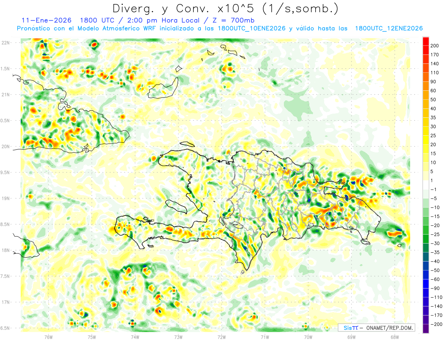Click the "69W" longitude label

click(351, 337)
